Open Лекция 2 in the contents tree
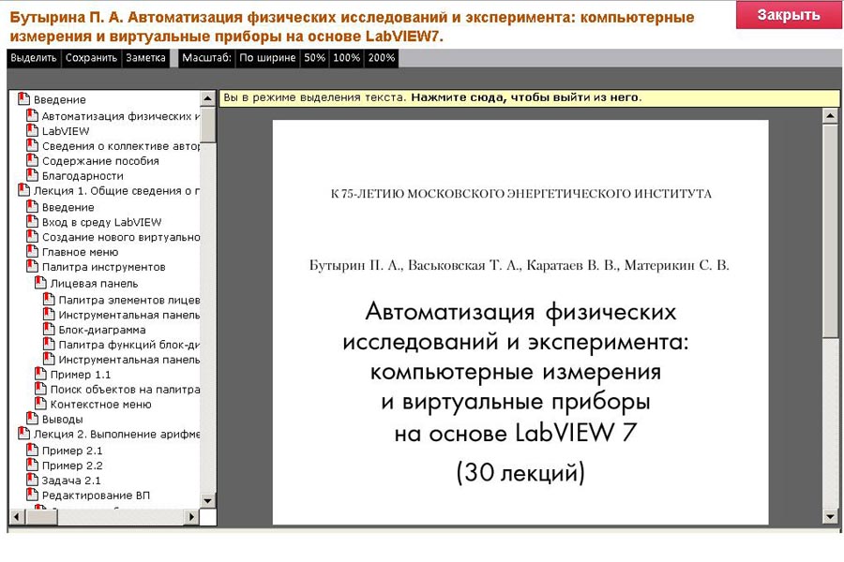This screenshot has height=562, width=844. pyautogui.click(x=116, y=435)
